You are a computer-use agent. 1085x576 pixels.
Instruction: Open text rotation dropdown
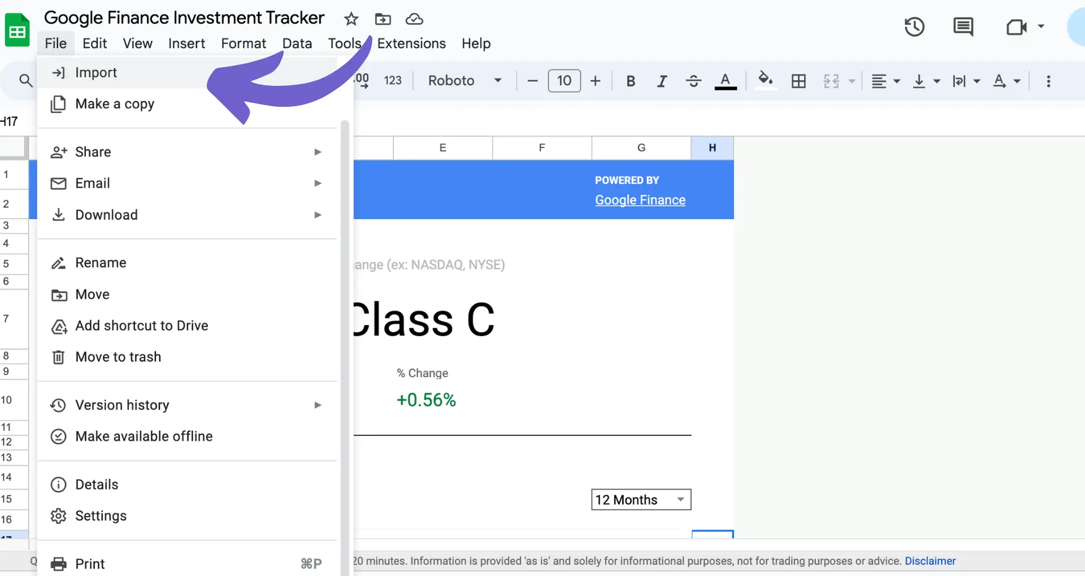tap(1006, 81)
